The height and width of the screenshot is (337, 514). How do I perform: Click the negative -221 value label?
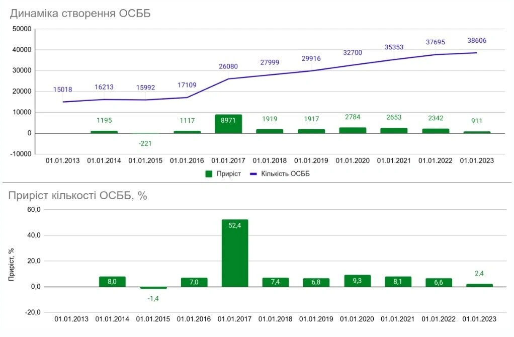coord(145,143)
